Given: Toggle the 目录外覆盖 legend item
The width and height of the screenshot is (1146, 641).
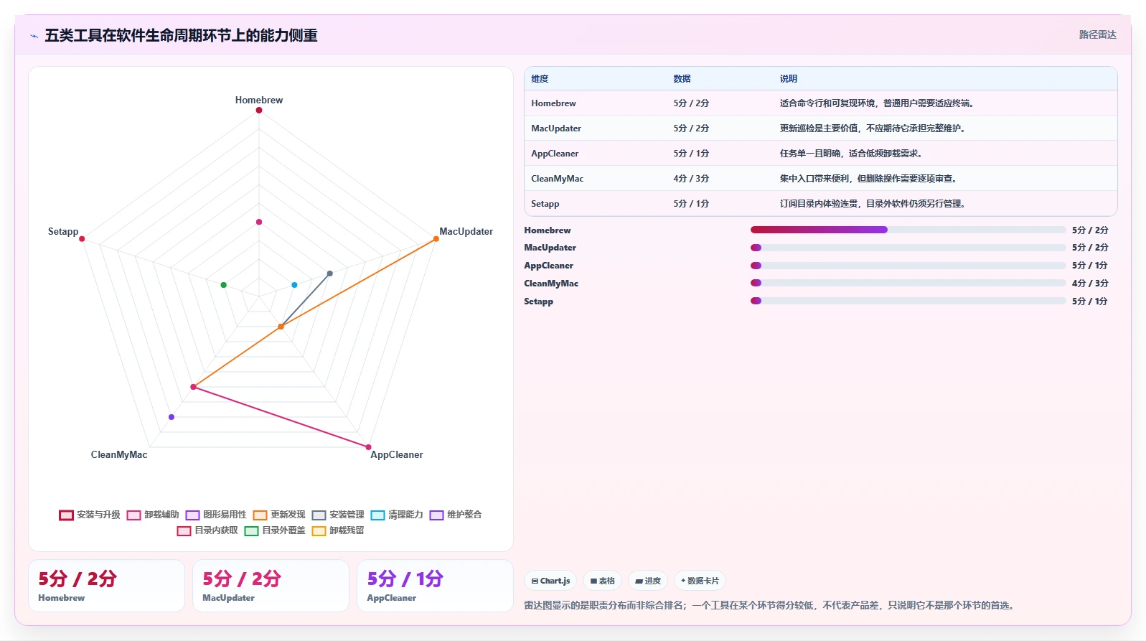Looking at the screenshot, I should click(x=275, y=530).
